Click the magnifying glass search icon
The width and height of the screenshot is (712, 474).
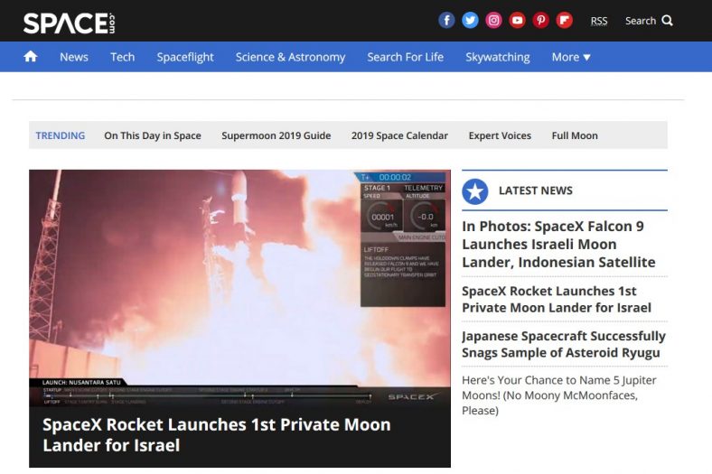click(667, 21)
